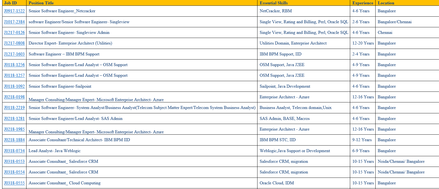Viewport: 439px width, 189px height.
Task: Select 'Senior Software Engineer/Lead Analyst- SAS Admin' cell
Action: point(142,119)
